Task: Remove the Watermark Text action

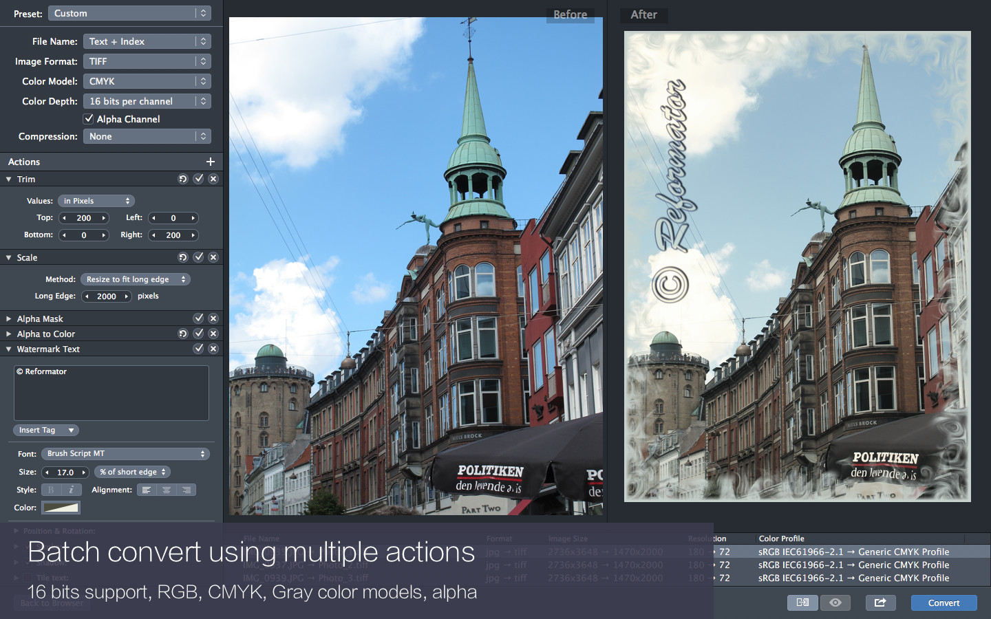Action: click(x=213, y=349)
